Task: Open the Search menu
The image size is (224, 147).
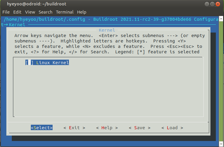Action: coord(45,12)
